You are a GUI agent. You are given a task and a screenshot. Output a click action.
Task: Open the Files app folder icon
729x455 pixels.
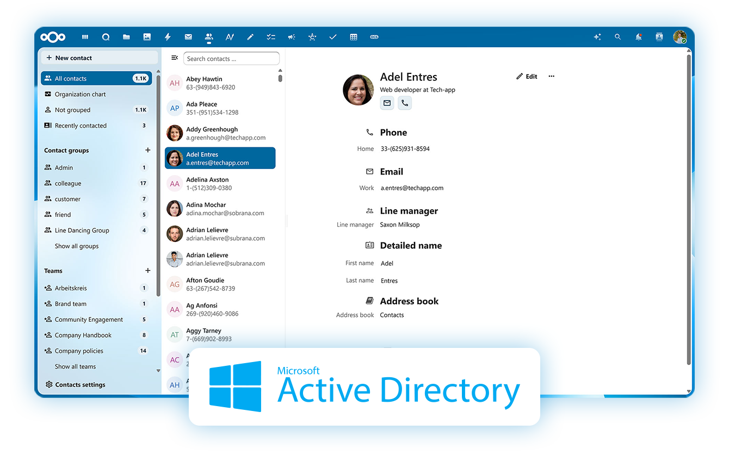(x=126, y=37)
